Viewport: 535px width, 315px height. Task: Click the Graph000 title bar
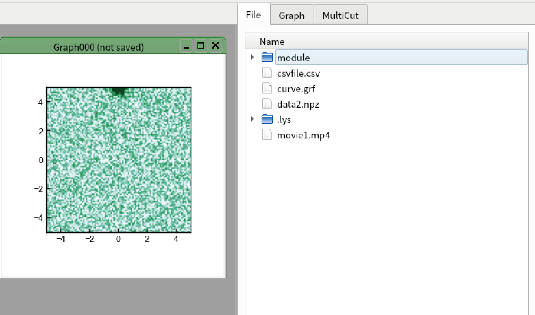99,47
